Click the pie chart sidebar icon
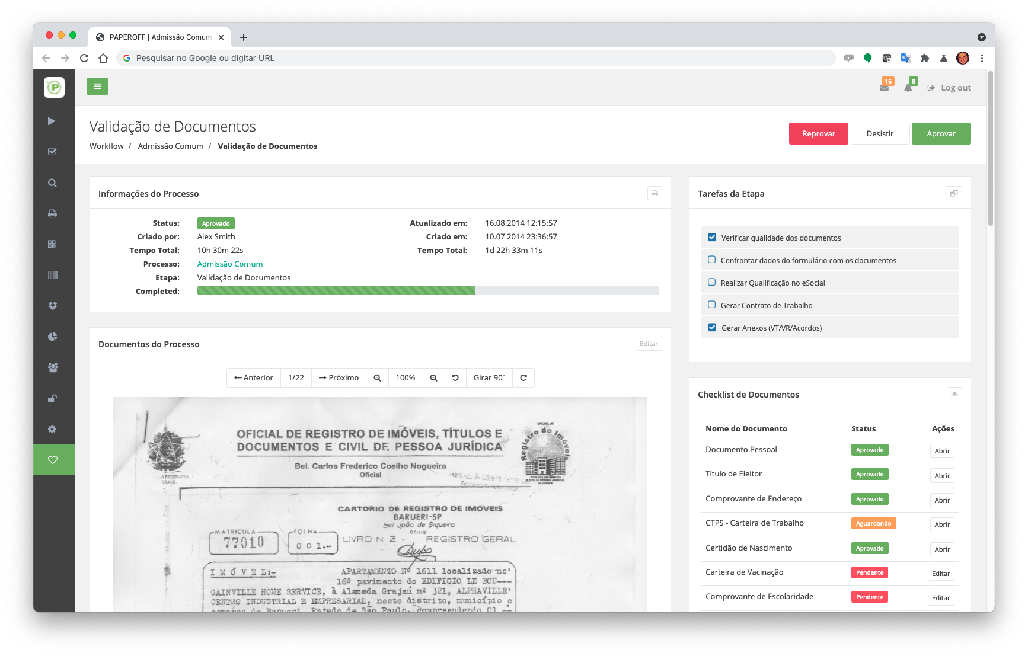This screenshot has width=1028, height=656. click(53, 337)
